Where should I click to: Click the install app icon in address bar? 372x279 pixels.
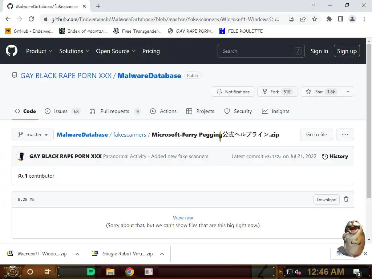[x=291, y=19]
